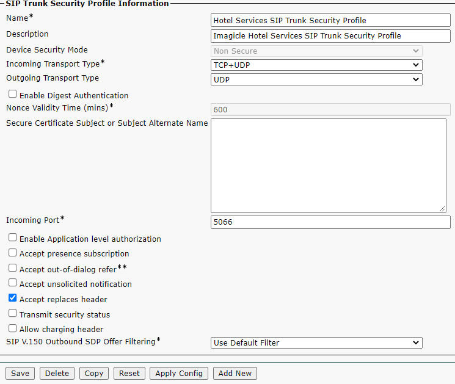The image size is (455, 384).
Task: Uncheck Accept replaces header
Action: [12, 299]
